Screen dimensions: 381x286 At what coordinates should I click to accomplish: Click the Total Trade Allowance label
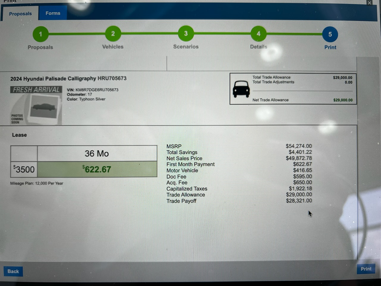[271, 77]
